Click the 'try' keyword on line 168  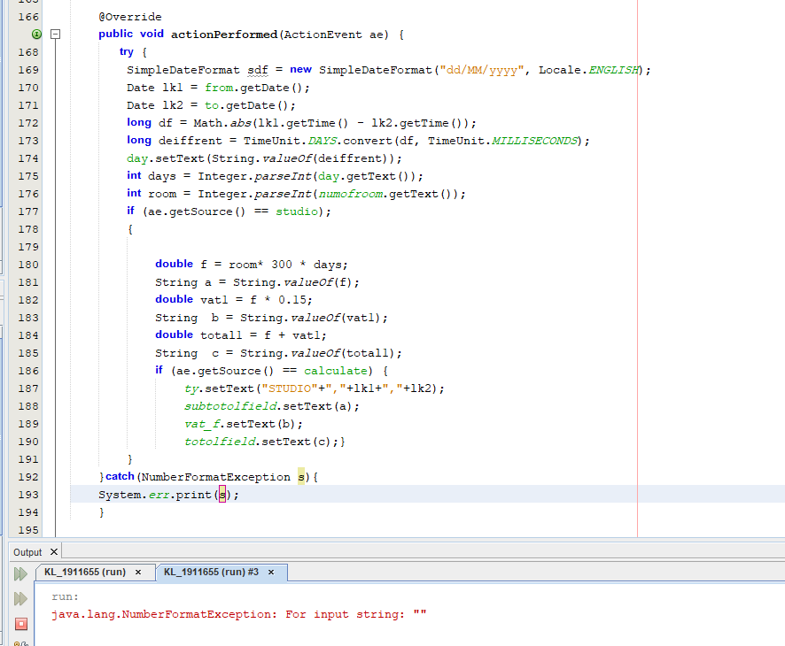127,52
